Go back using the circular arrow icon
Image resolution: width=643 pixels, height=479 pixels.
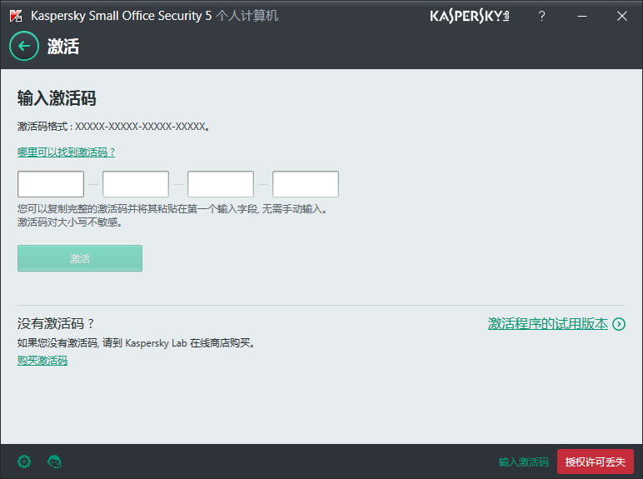[x=24, y=46]
